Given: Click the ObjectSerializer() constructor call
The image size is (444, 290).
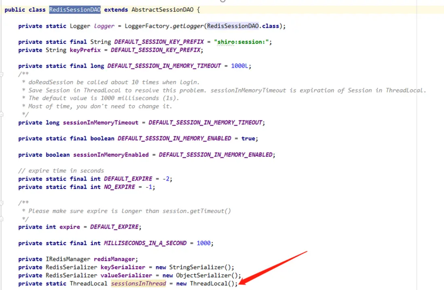Looking at the screenshot, I should click(x=207, y=275).
